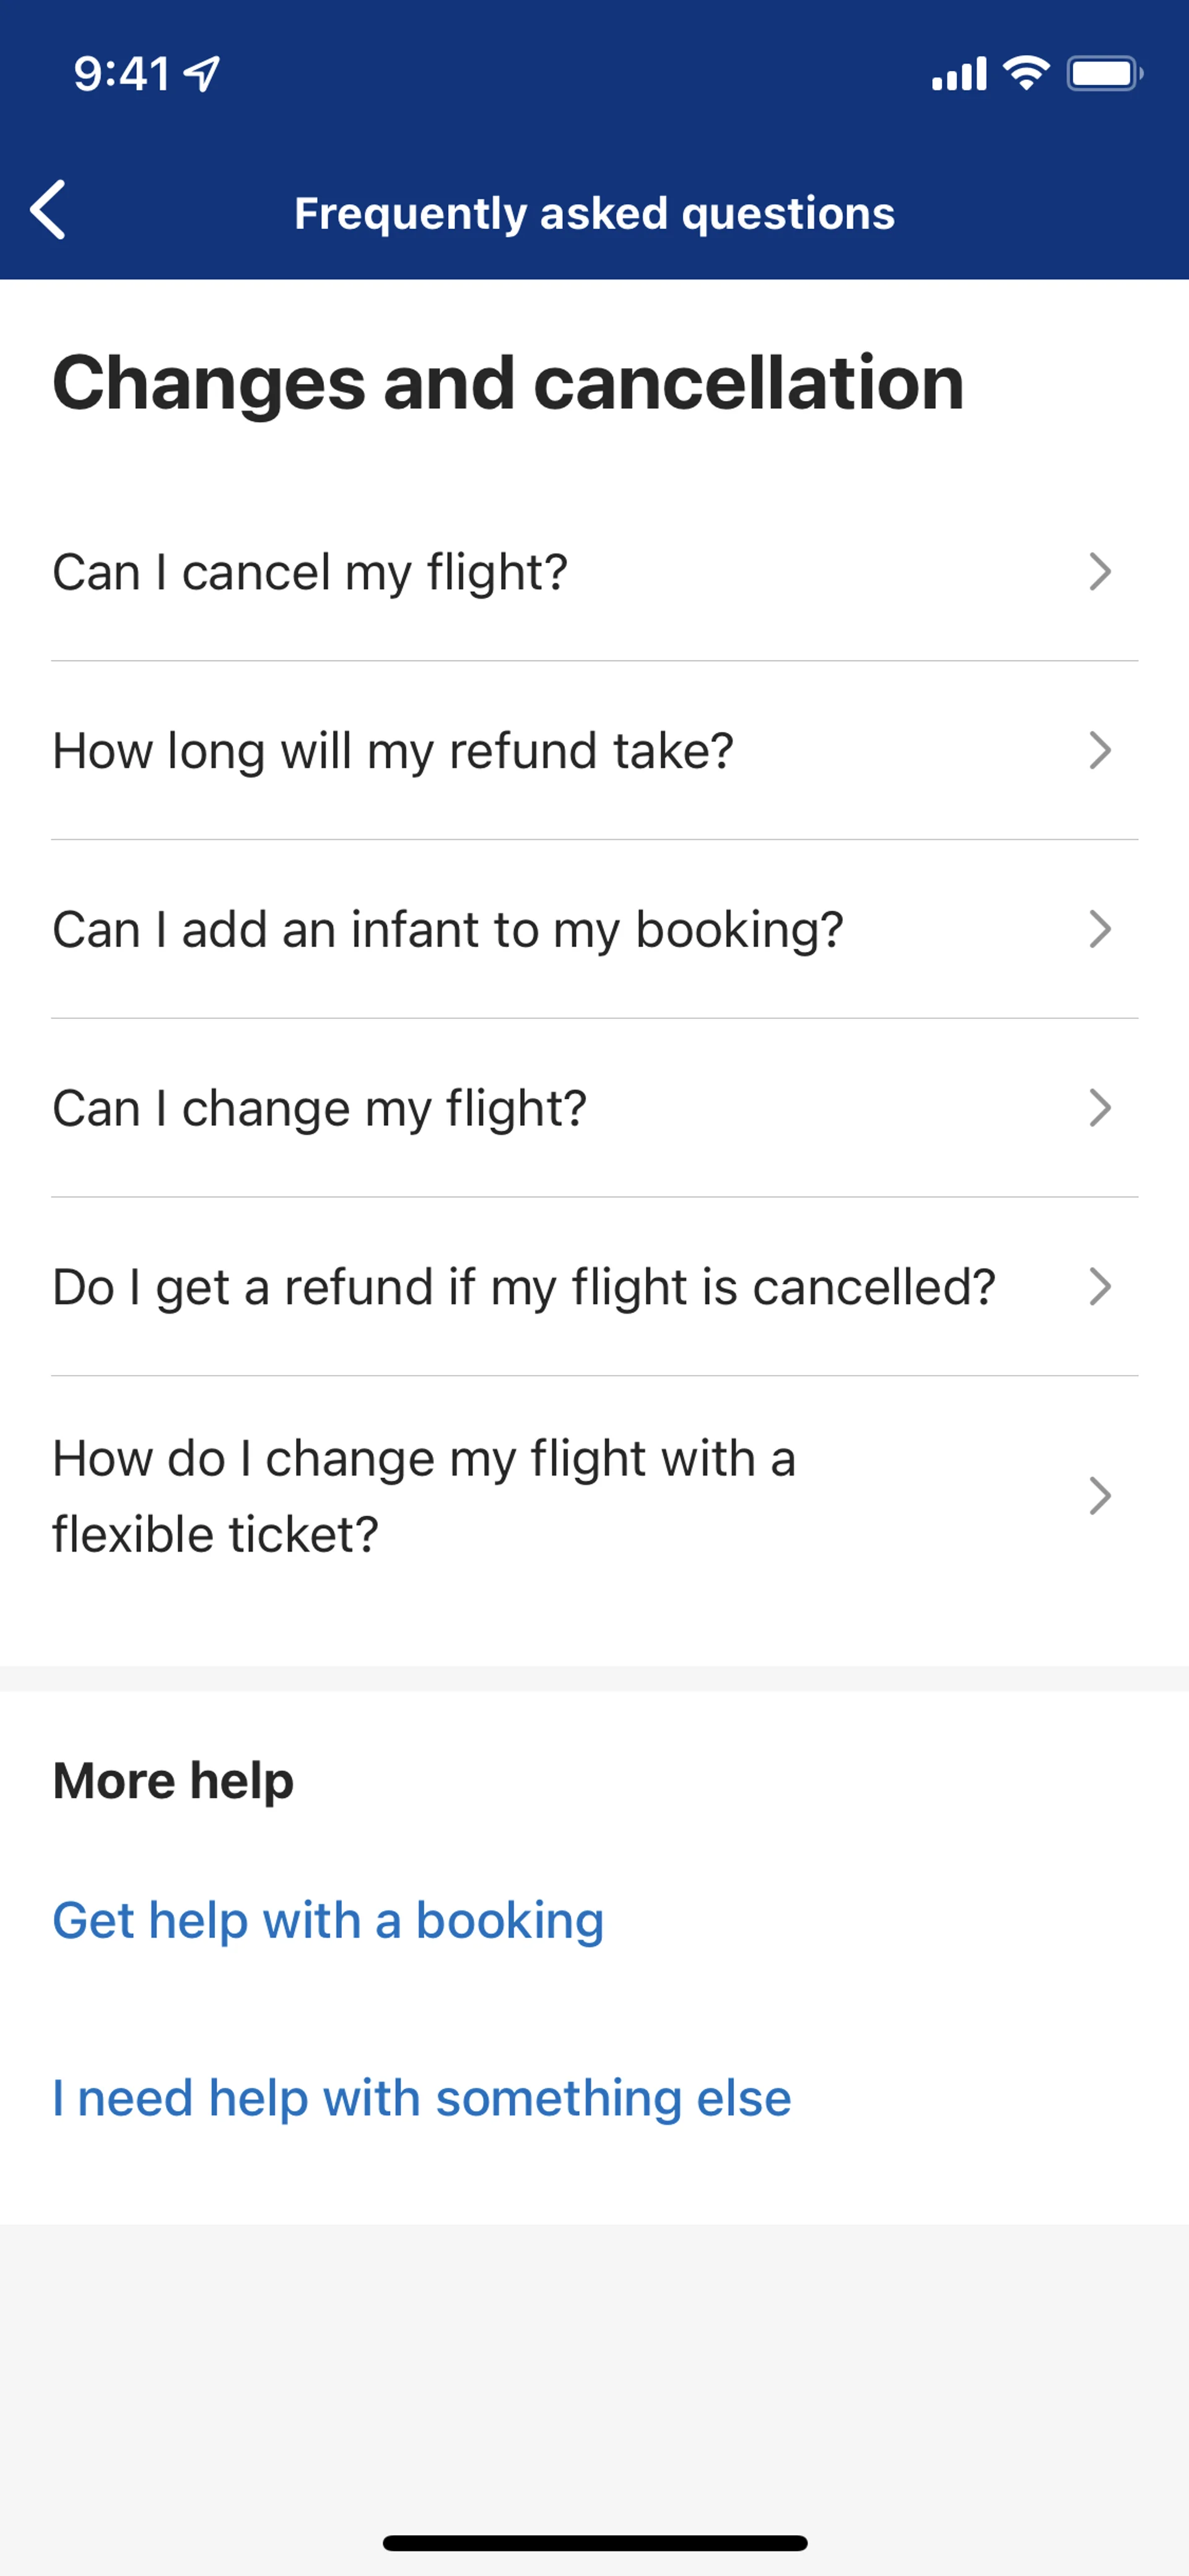Expand chevron beside "Can I cancel my flight?"
Image resolution: width=1189 pixels, height=2576 pixels.
pos(1099,572)
